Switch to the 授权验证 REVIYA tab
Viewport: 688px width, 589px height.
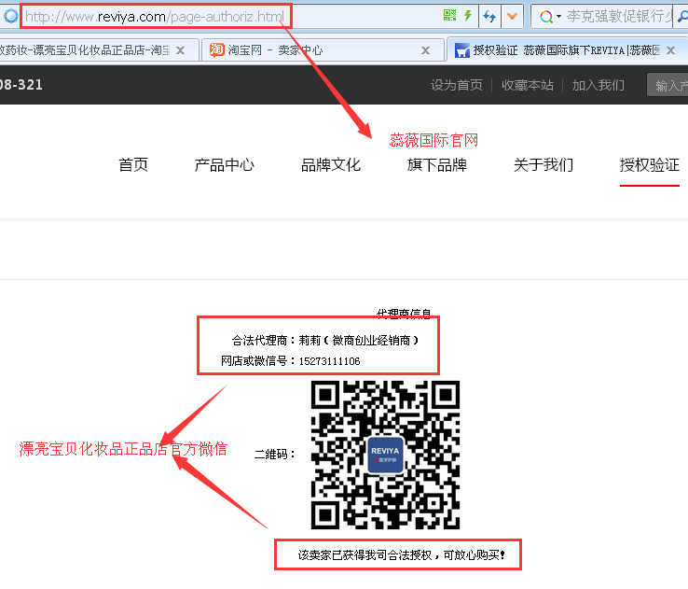(559, 50)
